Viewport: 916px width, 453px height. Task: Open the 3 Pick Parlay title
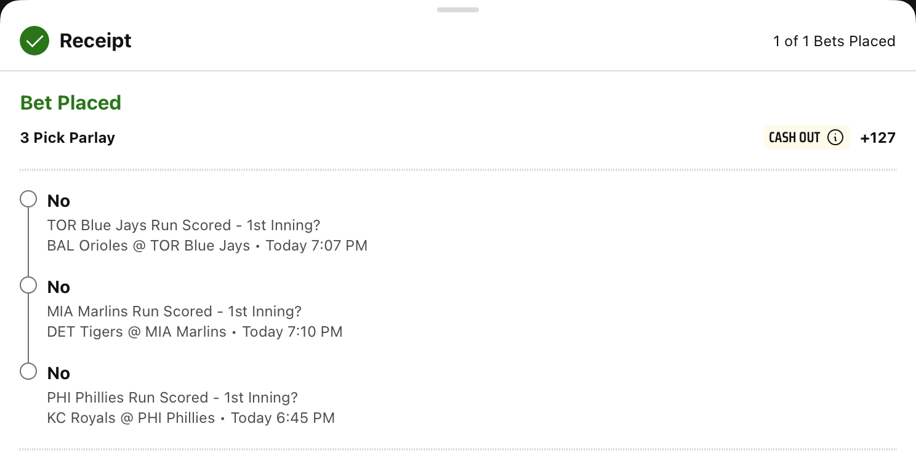(68, 137)
